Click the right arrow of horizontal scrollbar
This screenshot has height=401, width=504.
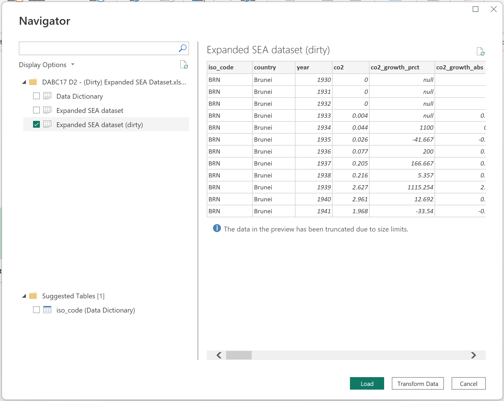(473, 355)
